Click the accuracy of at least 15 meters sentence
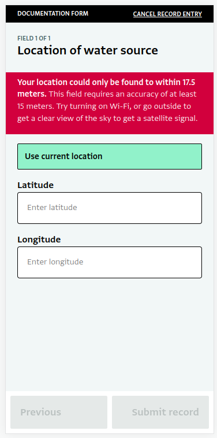The height and width of the screenshot is (438, 217). [107, 100]
